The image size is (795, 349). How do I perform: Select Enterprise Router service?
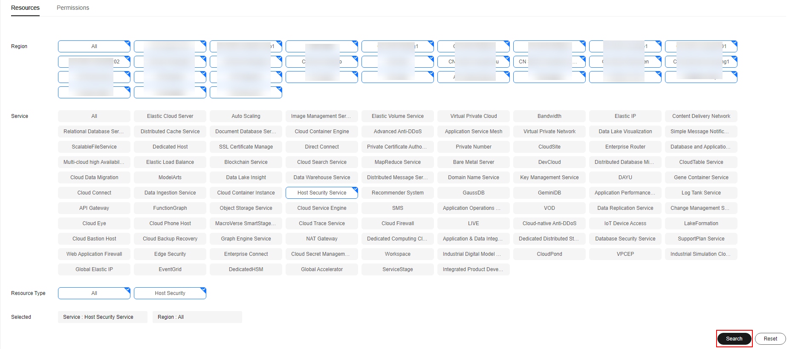(625, 147)
